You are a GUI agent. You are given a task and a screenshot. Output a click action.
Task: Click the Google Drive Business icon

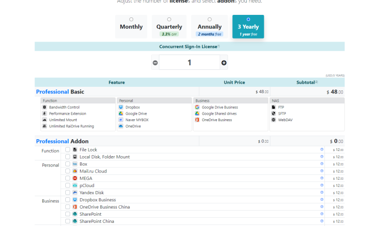[197, 107]
